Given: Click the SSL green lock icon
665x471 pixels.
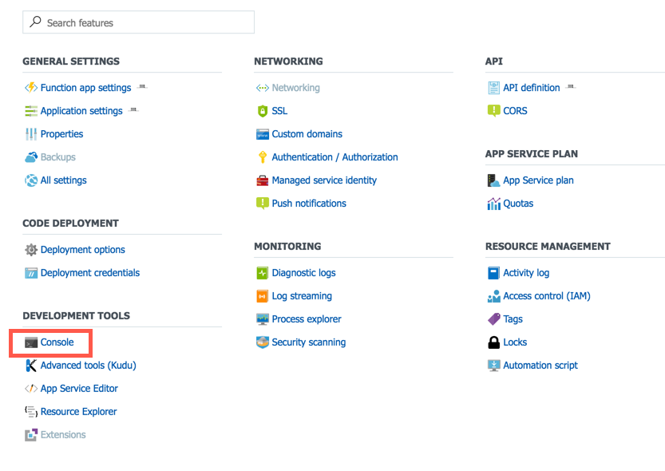Looking at the screenshot, I should click(x=263, y=111).
